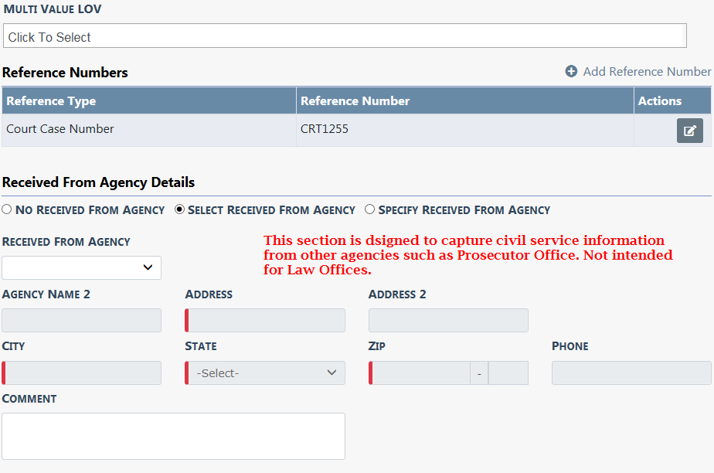Click the Address 2 text field
This screenshot has height=473, width=714.
point(448,321)
